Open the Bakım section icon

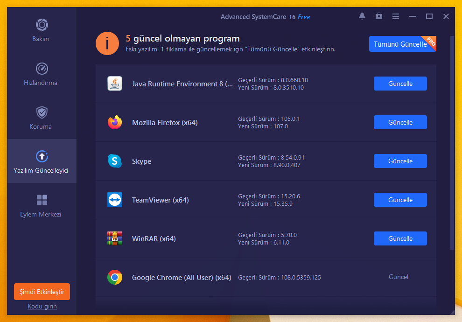click(x=42, y=25)
